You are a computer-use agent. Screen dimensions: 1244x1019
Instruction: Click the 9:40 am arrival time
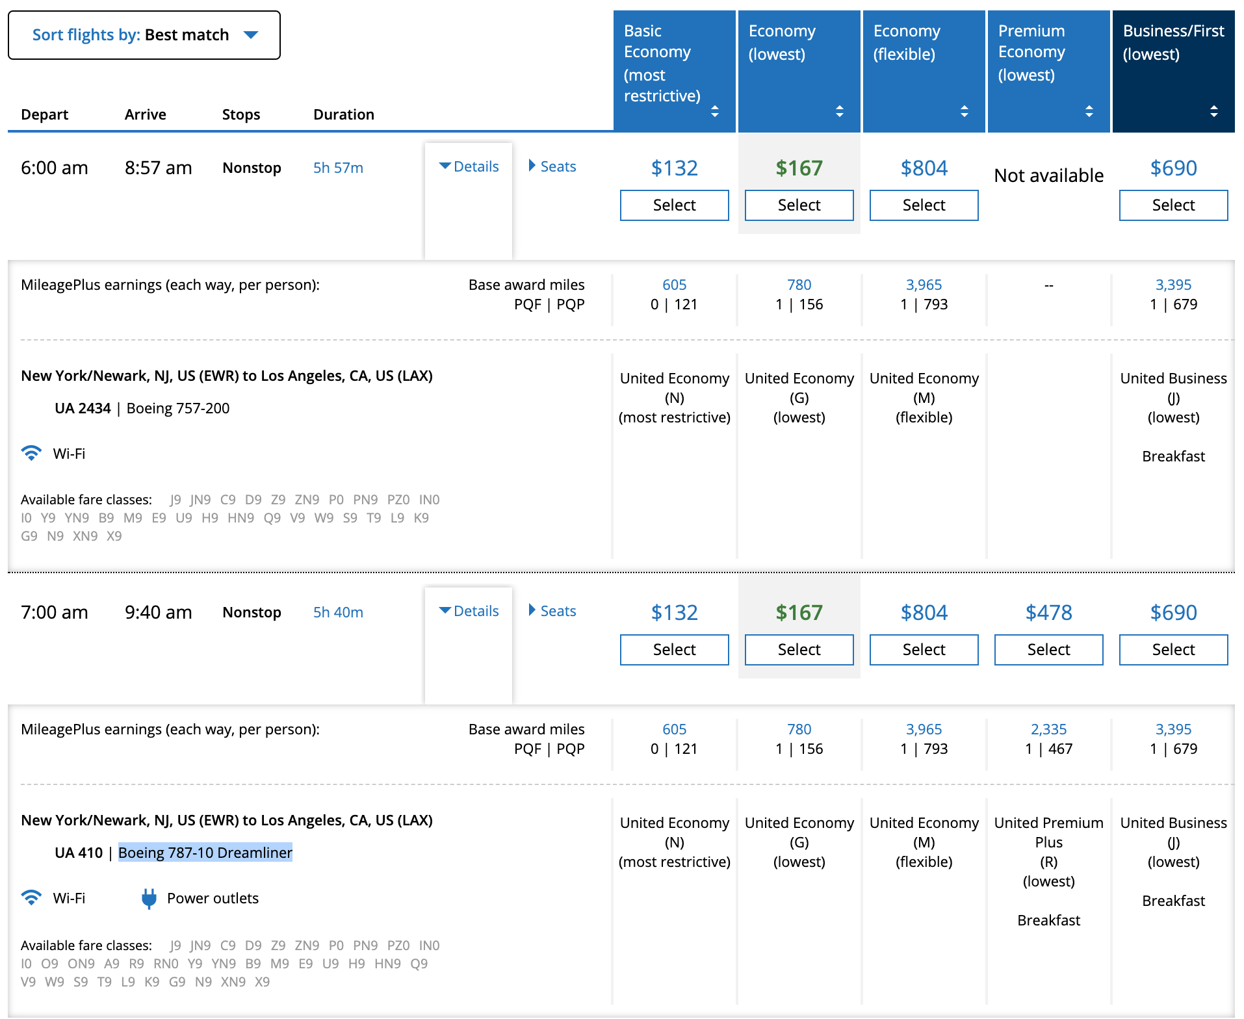[159, 612]
